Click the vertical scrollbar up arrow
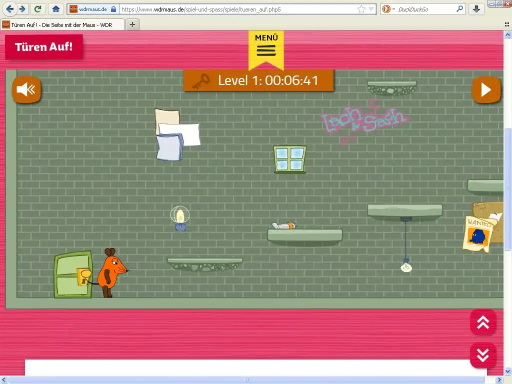 [x=508, y=34]
